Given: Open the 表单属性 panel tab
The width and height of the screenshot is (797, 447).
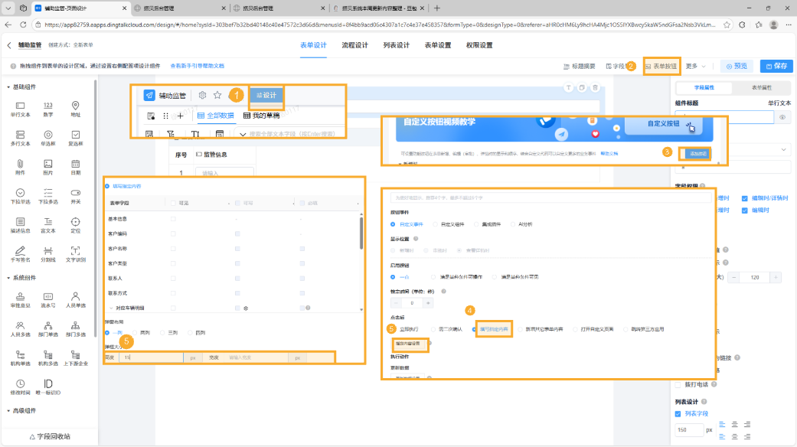Looking at the screenshot, I should 763,86.
